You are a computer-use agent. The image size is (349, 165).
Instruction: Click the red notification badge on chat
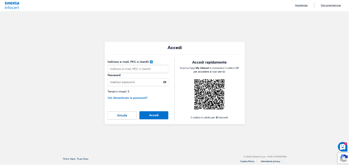click(x=346, y=144)
